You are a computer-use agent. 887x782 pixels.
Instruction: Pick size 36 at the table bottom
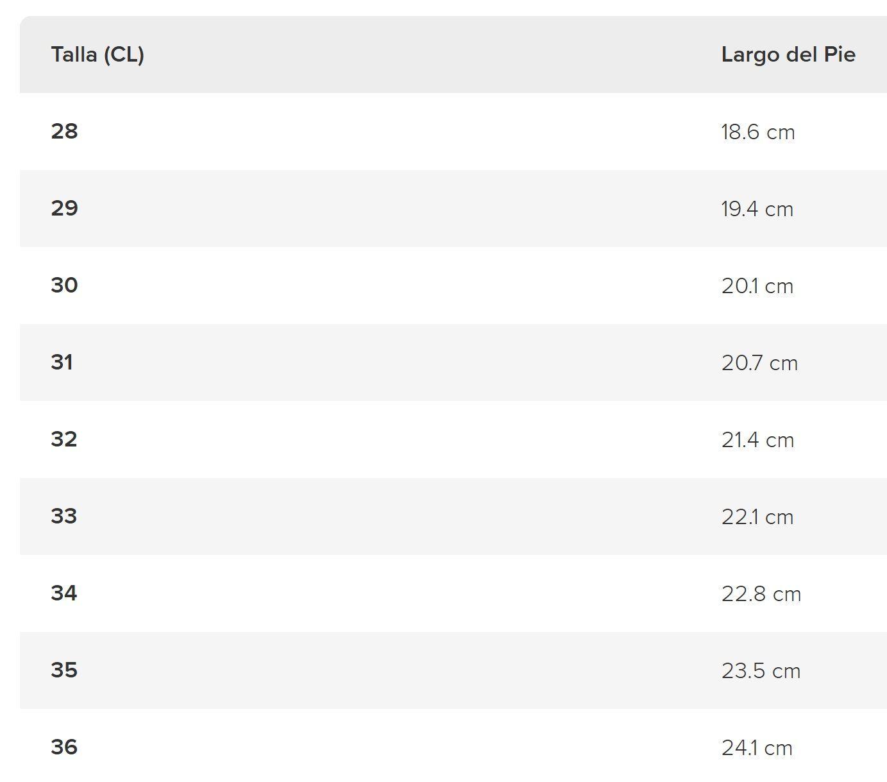(x=64, y=747)
